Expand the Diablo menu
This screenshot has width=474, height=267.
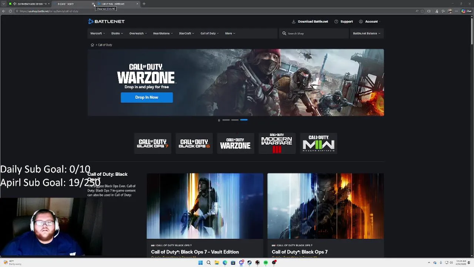point(117,33)
